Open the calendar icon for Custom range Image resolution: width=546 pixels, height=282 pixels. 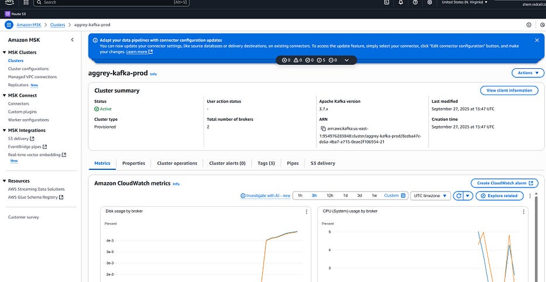click(x=403, y=196)
